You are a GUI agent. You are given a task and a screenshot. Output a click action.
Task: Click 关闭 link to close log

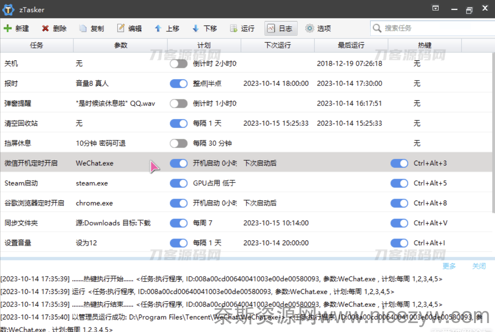(478, 266)
